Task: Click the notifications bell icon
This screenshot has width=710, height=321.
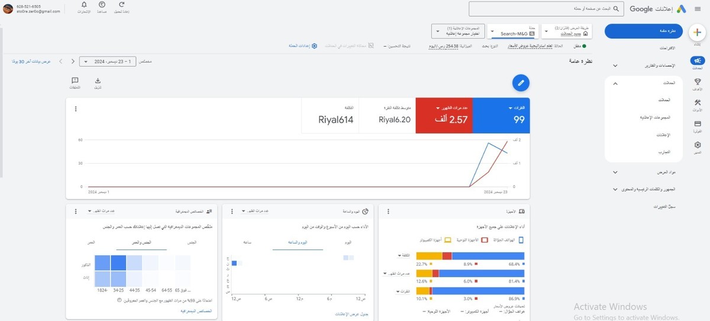Action: [x=84, y=5]
